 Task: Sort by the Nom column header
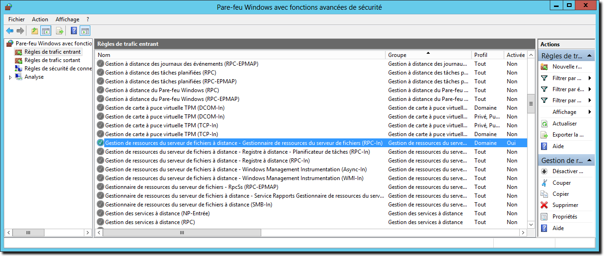[241, 55]
